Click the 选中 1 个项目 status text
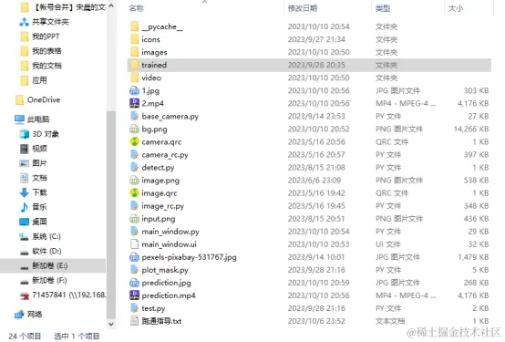The height and width of the screenshot is (342, 505). click(x=77, y=336)
